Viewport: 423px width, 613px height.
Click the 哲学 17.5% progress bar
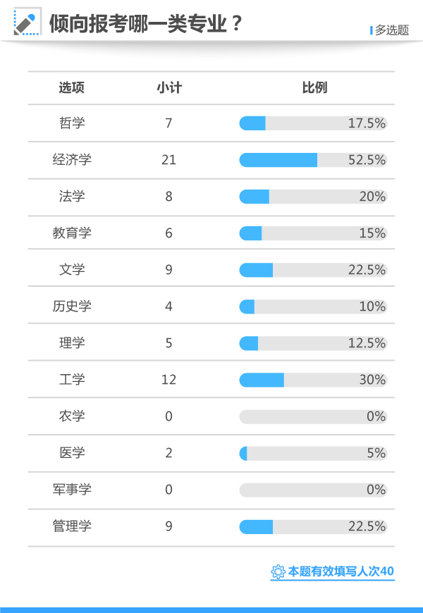click(x=313, y=123)
